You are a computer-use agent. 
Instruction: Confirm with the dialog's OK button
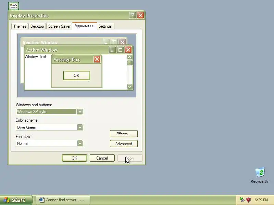(74, 158)
